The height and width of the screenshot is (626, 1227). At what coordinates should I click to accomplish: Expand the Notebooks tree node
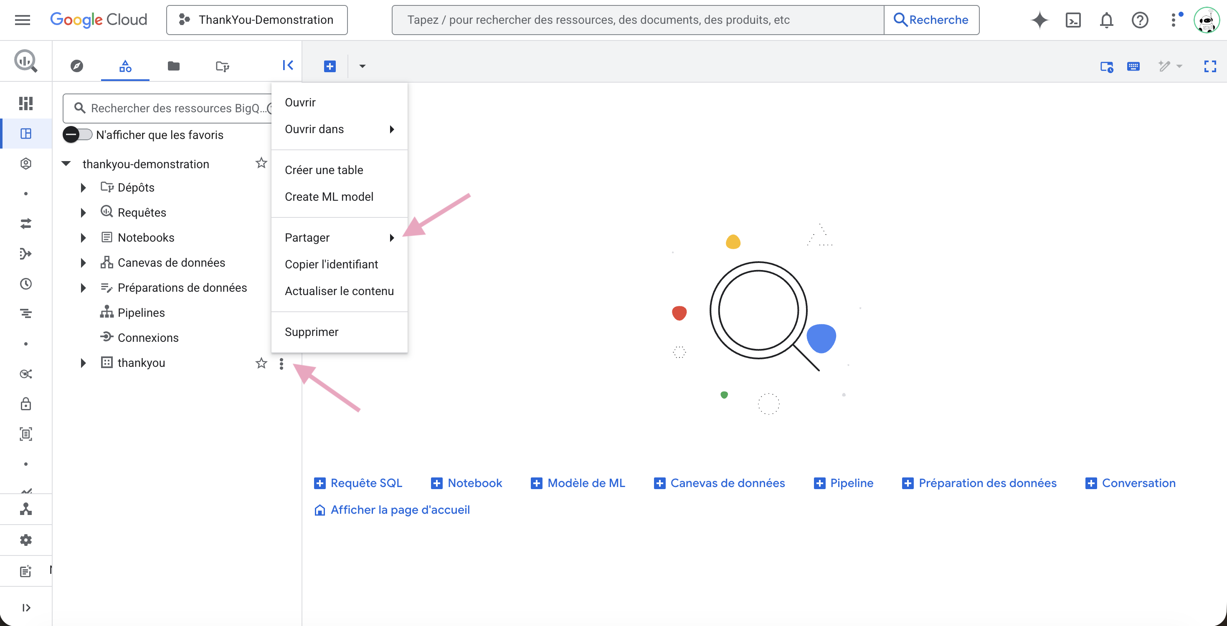(x=84, y=237)
